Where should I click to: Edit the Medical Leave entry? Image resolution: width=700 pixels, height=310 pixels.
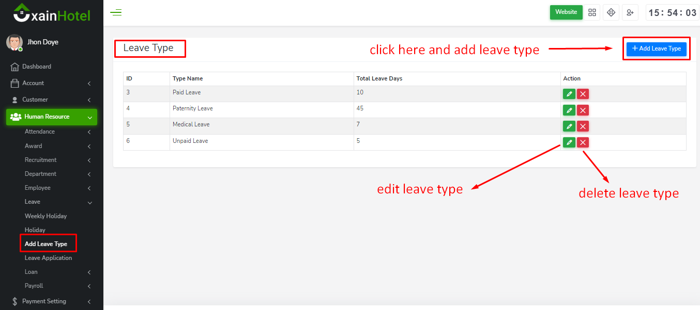tap(569, 126)
